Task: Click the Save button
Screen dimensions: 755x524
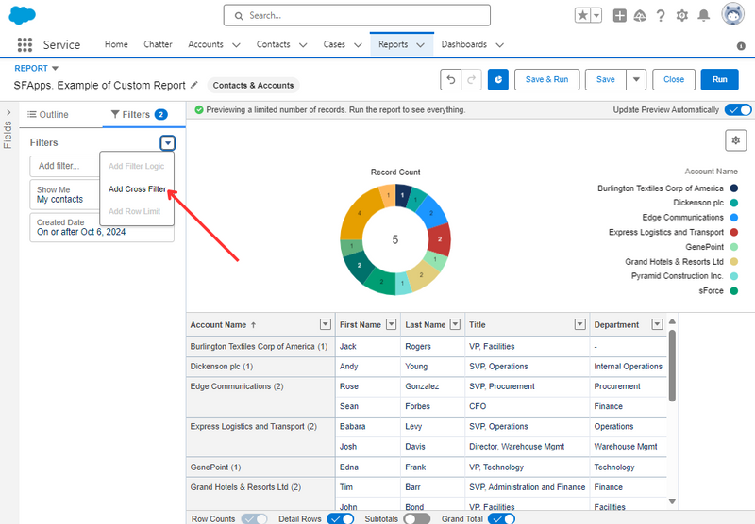Action: coord(605,79)
